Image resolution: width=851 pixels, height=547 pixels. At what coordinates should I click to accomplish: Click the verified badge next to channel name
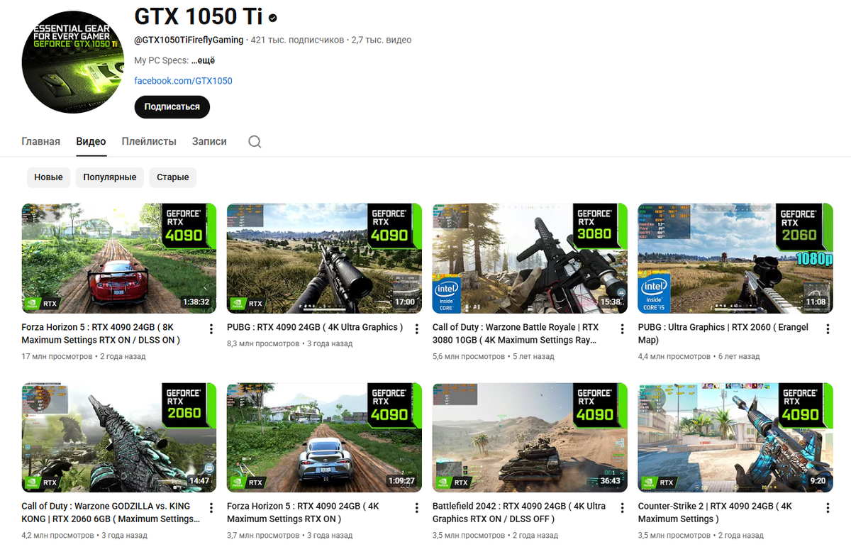point(273,18)
